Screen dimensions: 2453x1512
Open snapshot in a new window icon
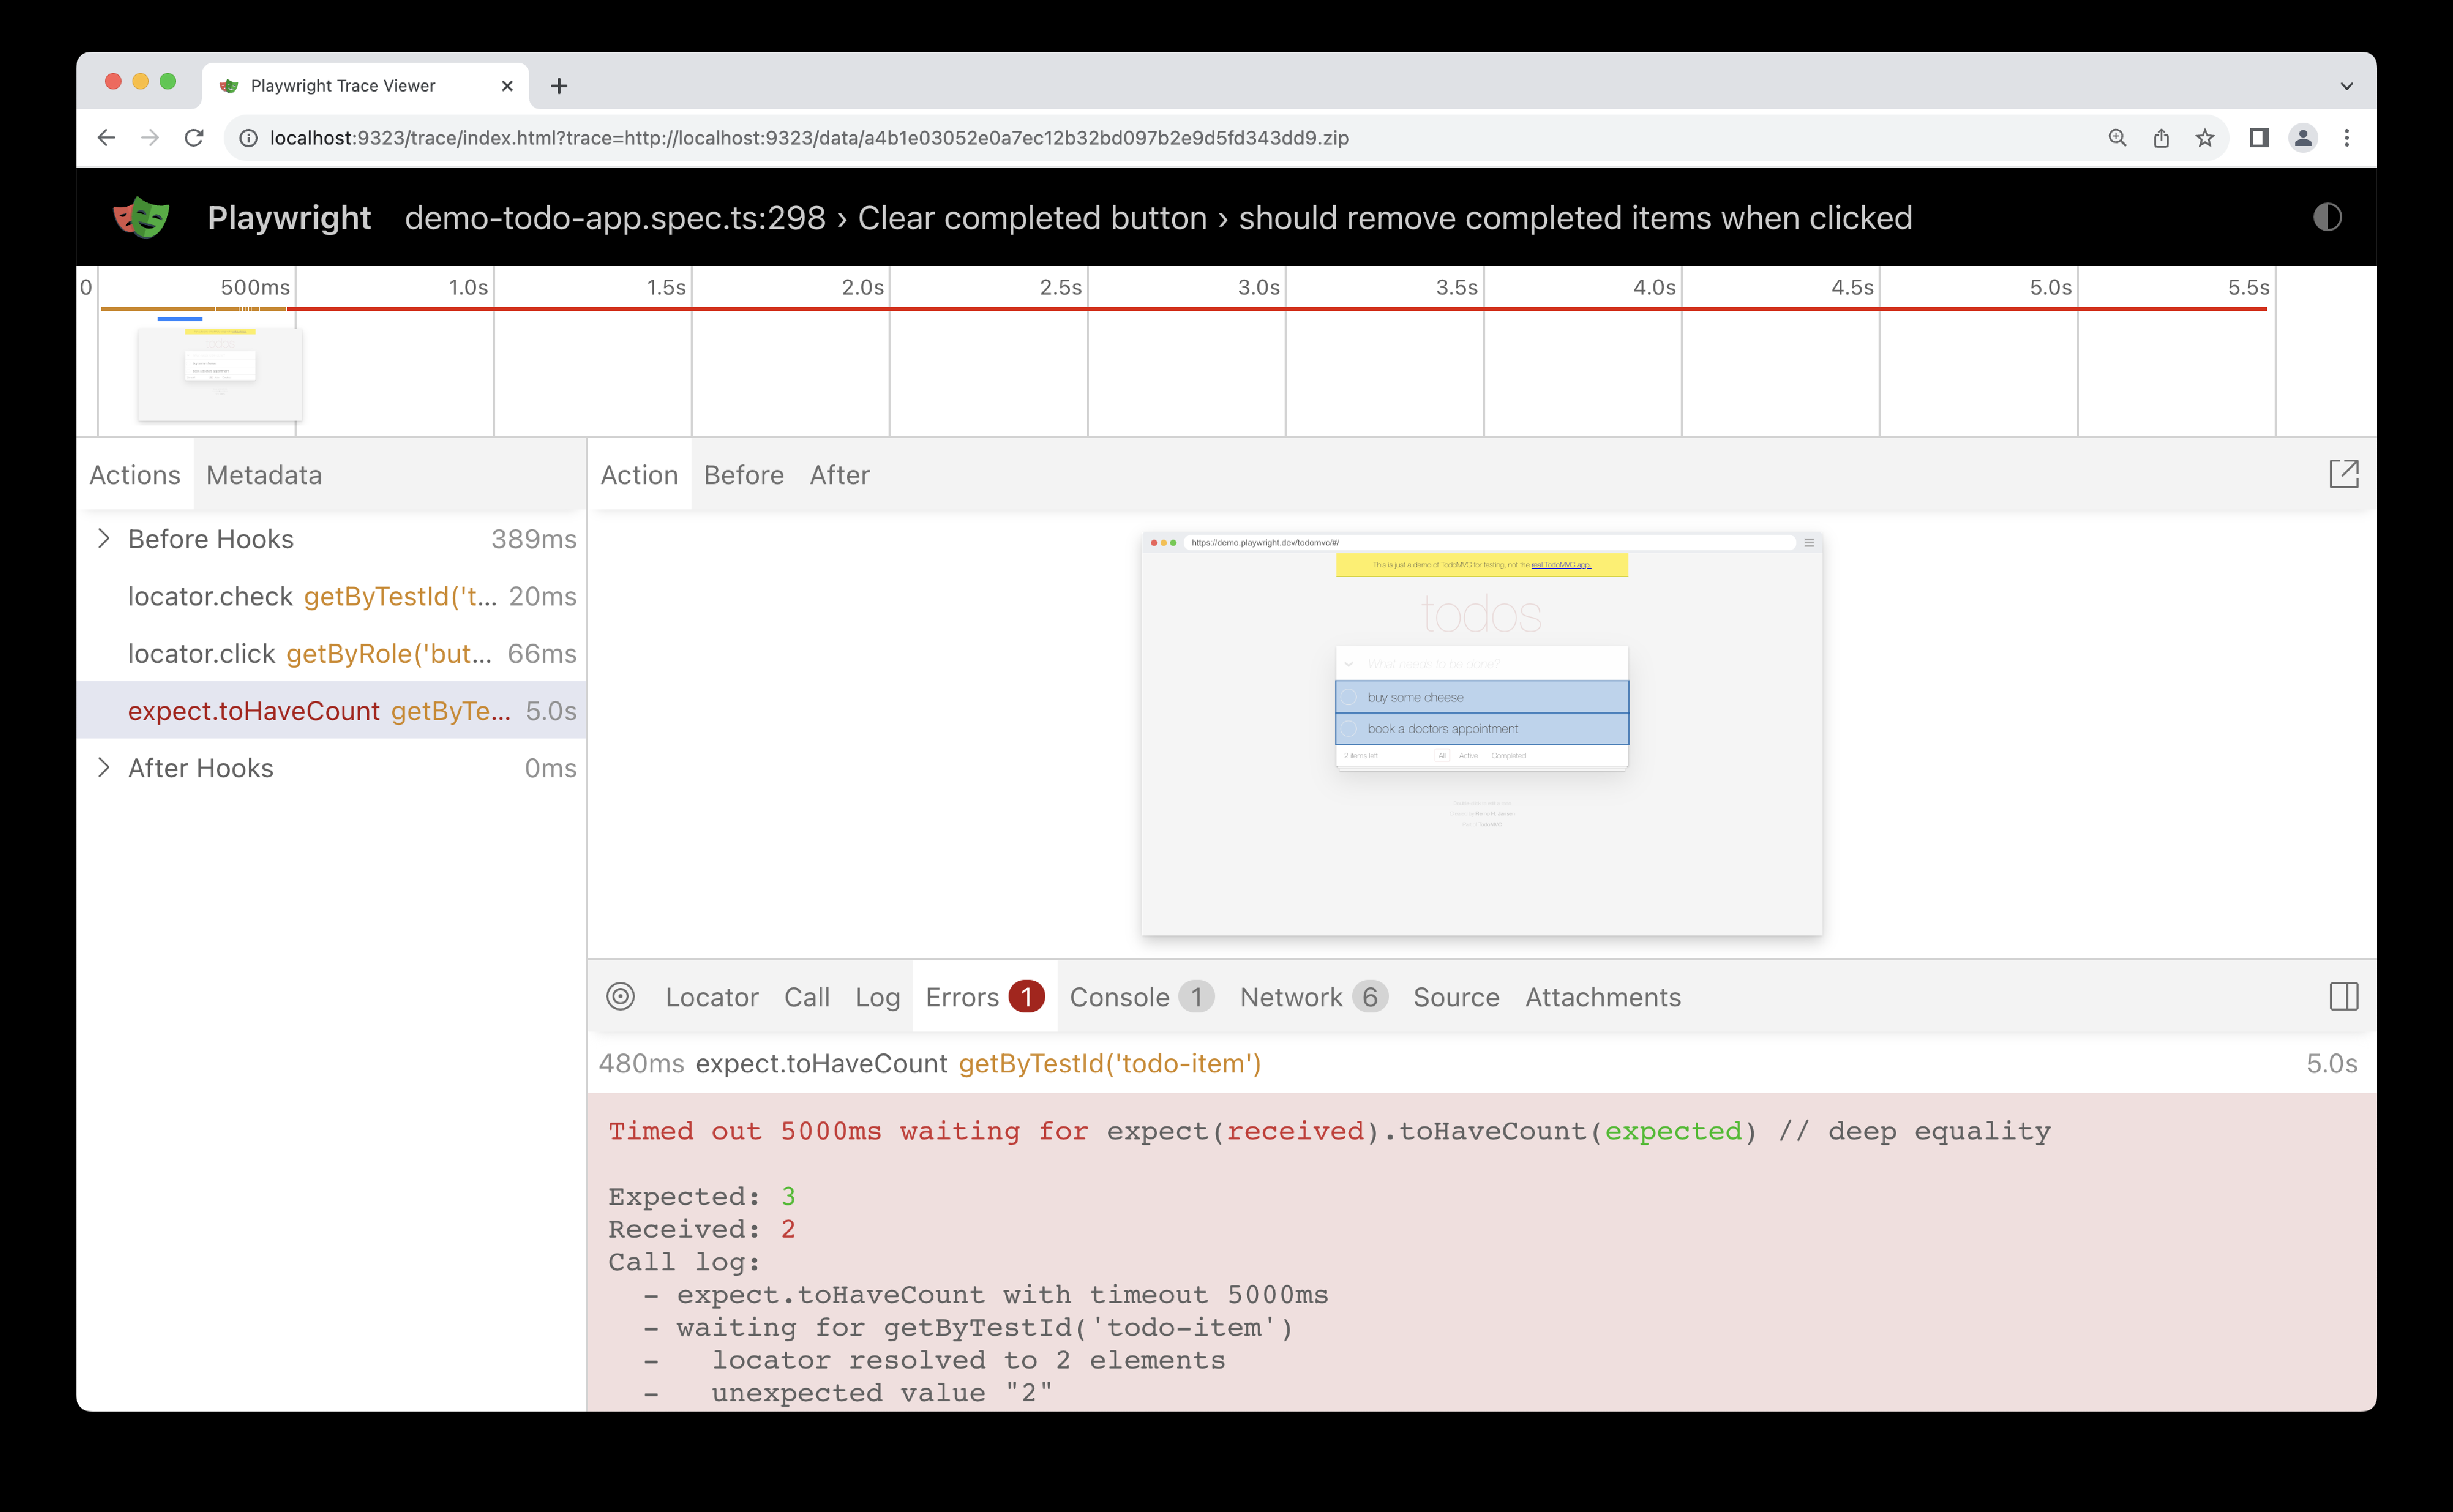[x=2344, y=474]
